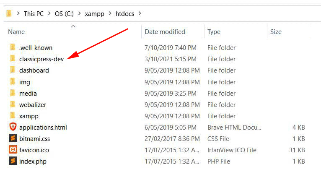Select the Sublime icon beside index.php

13,161
